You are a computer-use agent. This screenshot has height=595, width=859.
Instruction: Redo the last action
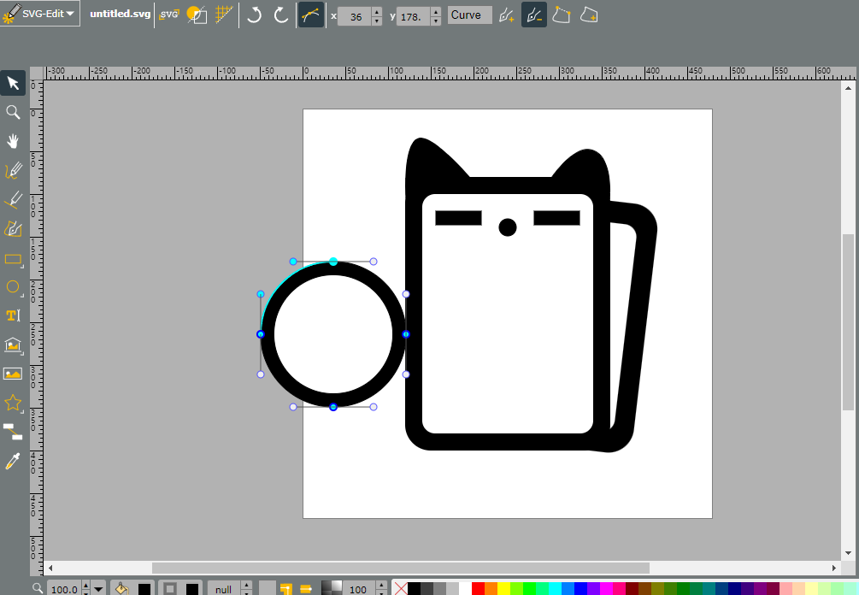pos(281,15)
